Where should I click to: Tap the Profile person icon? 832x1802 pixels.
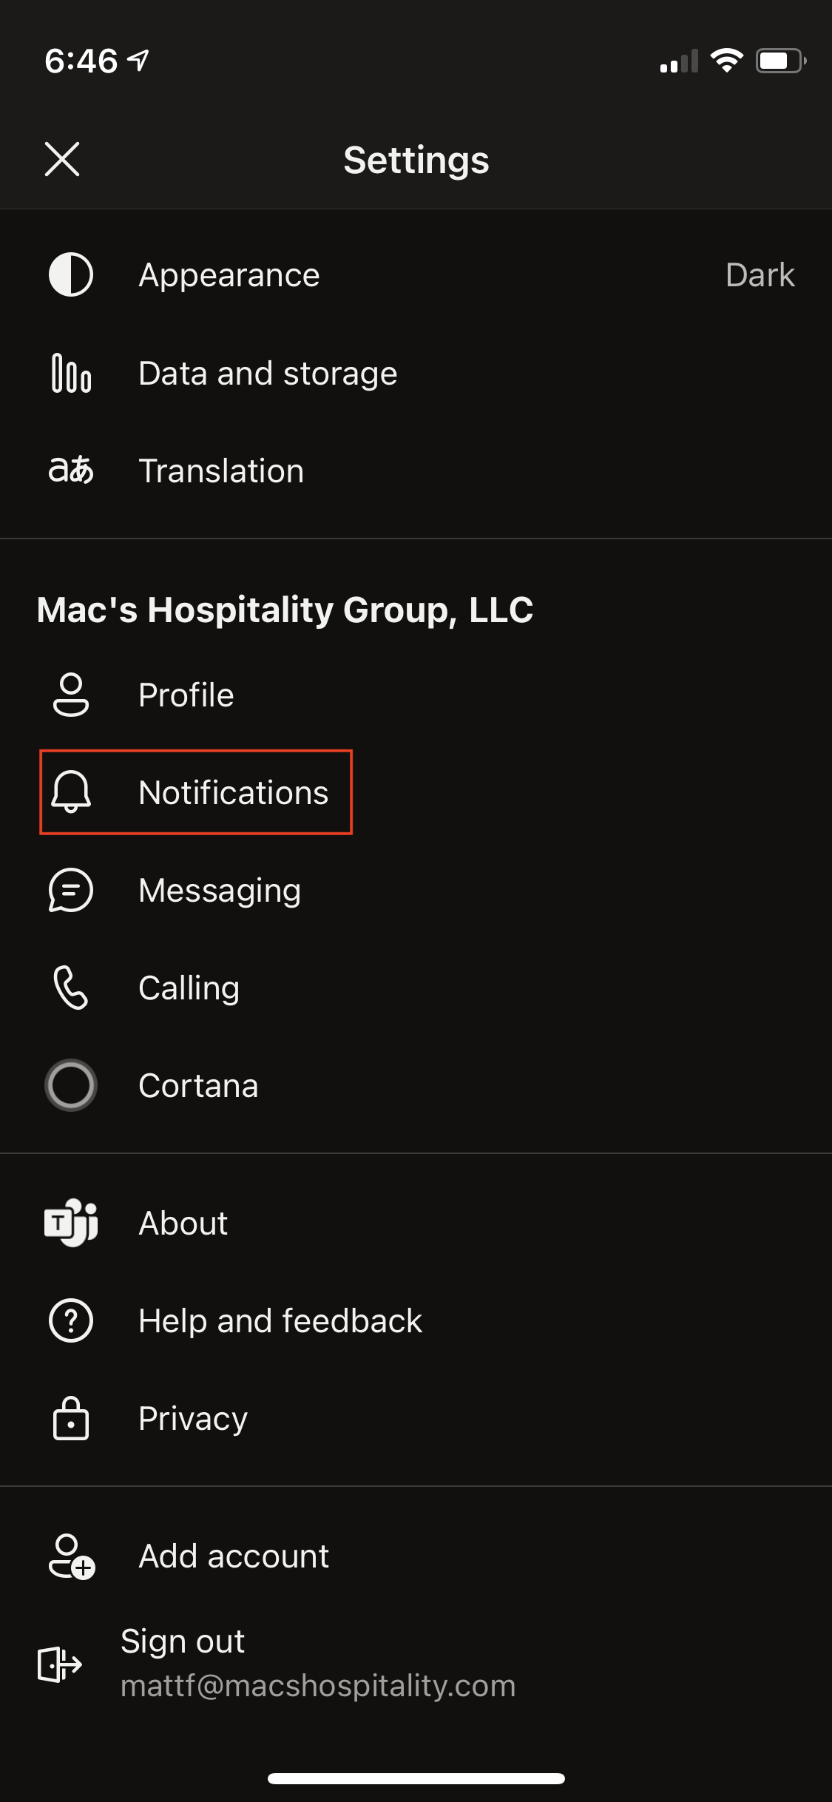71,695
